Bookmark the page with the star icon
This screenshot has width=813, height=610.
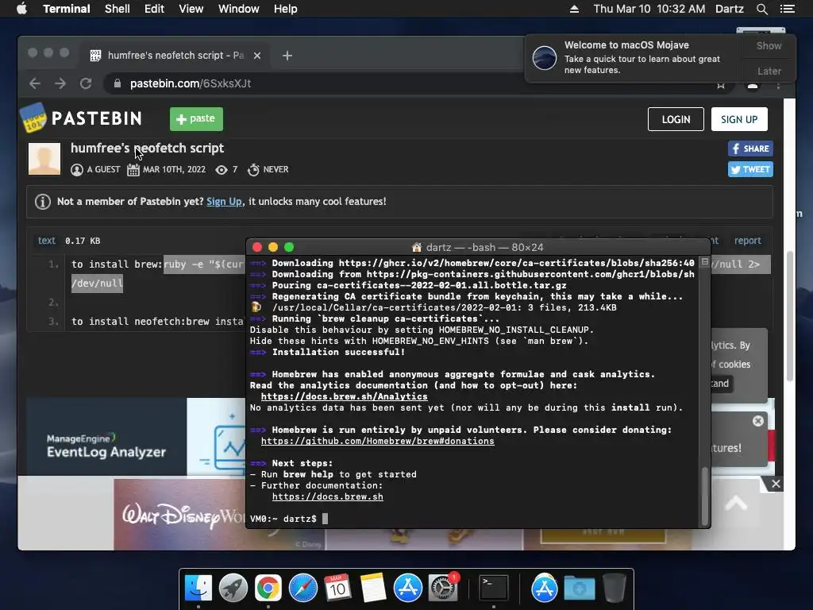[x=721, y=84]
